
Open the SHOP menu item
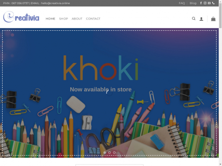63,19
